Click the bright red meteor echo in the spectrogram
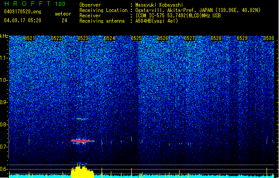This screenshot has width=279, height=178. coord(83,141)
